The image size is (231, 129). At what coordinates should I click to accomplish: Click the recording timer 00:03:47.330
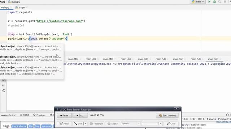97,115
